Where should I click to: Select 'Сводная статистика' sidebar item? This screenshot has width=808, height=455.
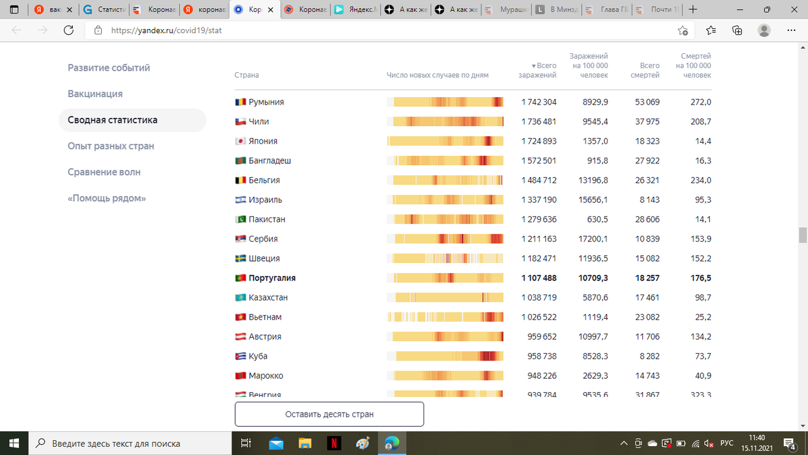tap(133, 120)
